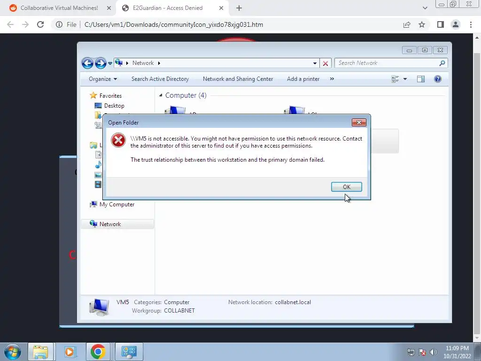481x361 pixels.
Task: Change your view icon in explorer
Action: [395, 79]
